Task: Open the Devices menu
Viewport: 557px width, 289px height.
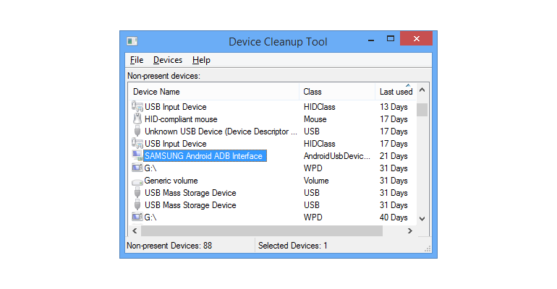Action: coord(168,60)
